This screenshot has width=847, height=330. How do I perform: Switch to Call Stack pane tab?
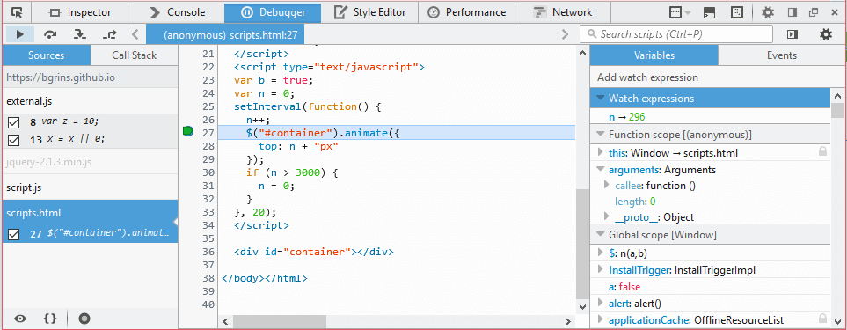pyautogui.click(x=134, y=55)
